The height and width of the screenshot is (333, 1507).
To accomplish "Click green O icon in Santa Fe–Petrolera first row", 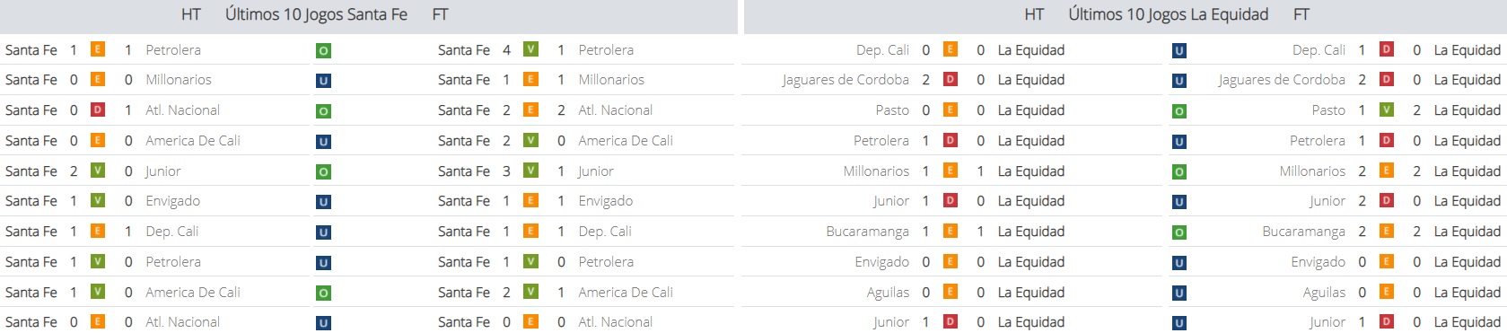I will point(323,51).
